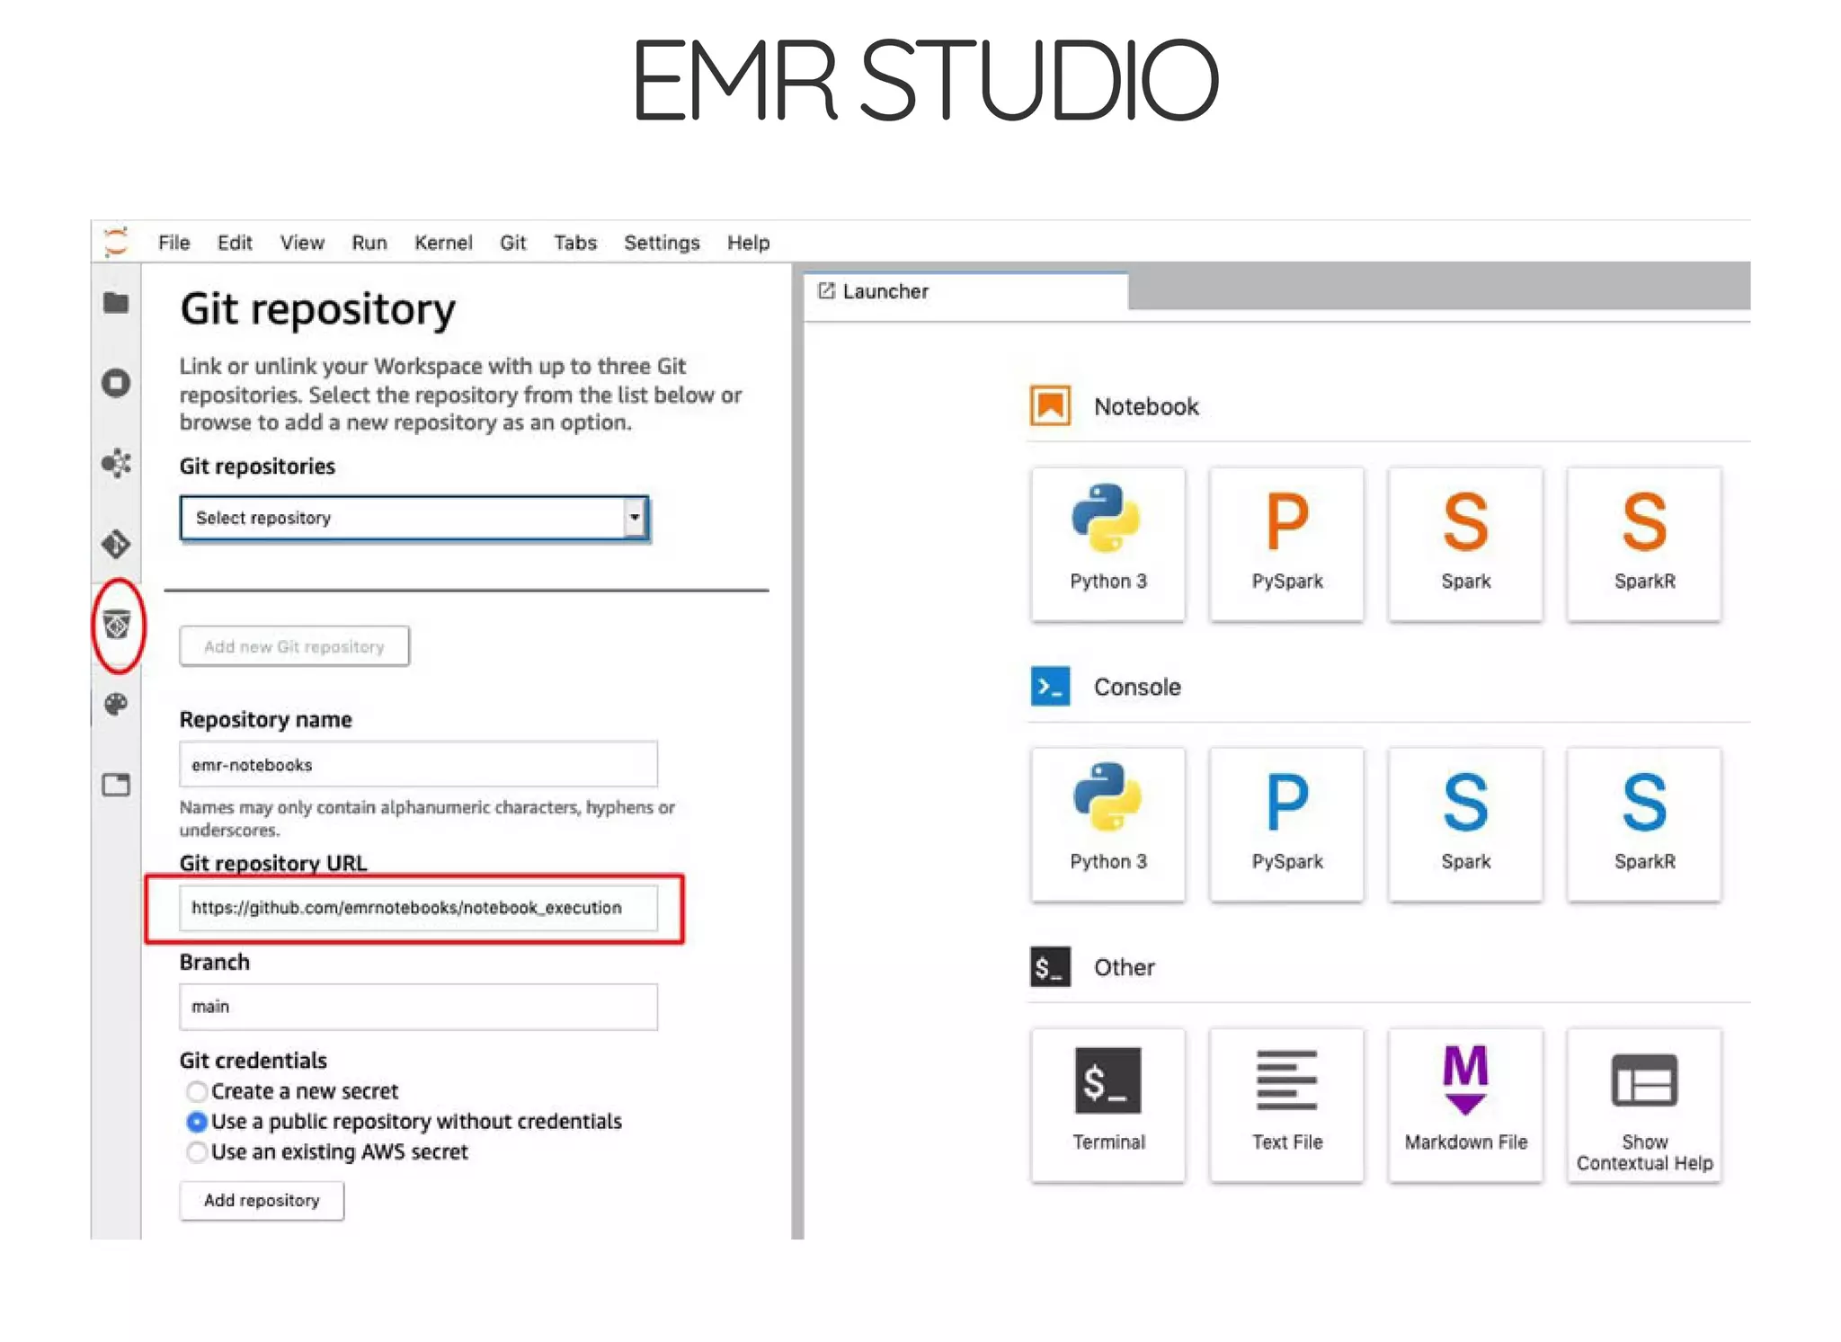Show Contextual Help from launcher

tap(1644, 1105)
